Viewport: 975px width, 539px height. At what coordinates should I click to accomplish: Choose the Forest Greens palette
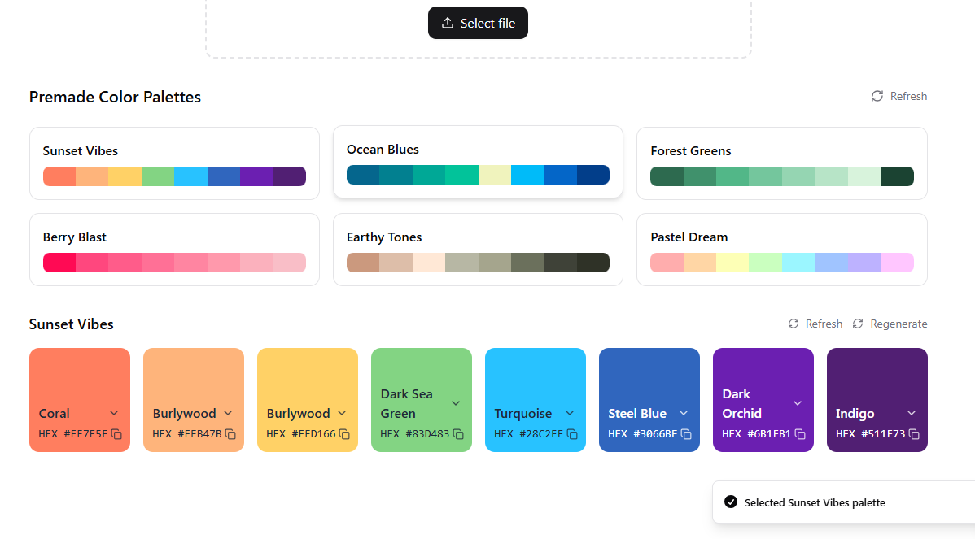781,163
